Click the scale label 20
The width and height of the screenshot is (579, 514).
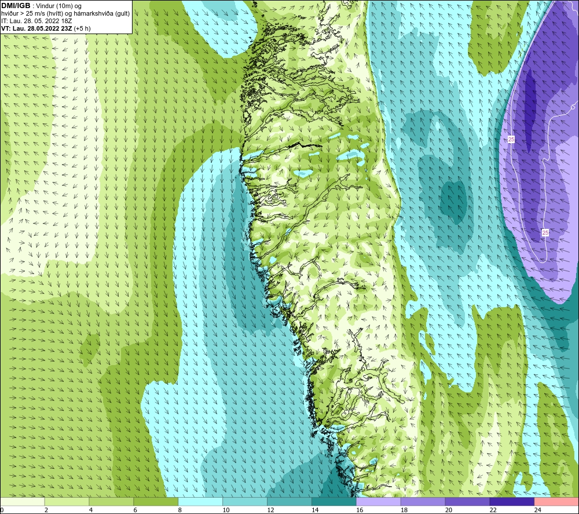click(x=449, y=510)
